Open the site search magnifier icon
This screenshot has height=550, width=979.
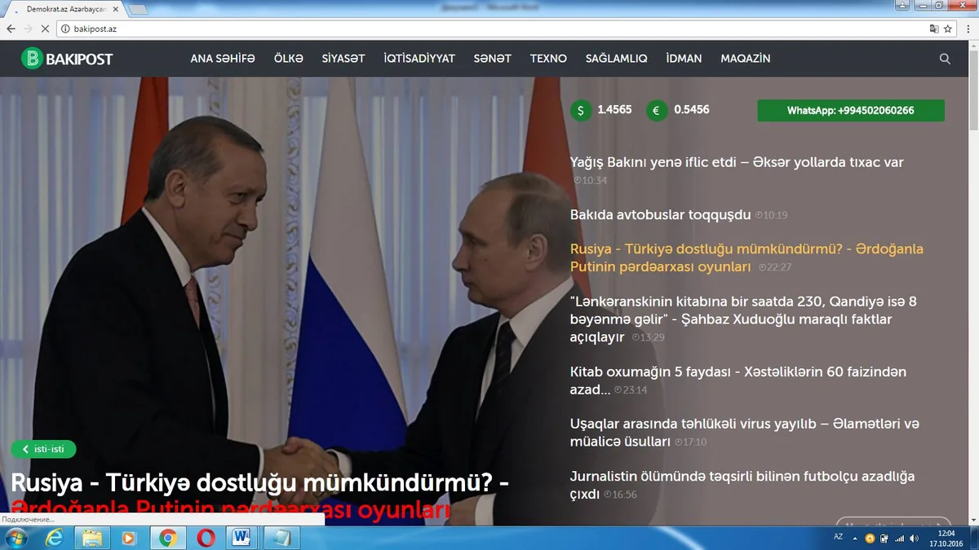[945, 59]
